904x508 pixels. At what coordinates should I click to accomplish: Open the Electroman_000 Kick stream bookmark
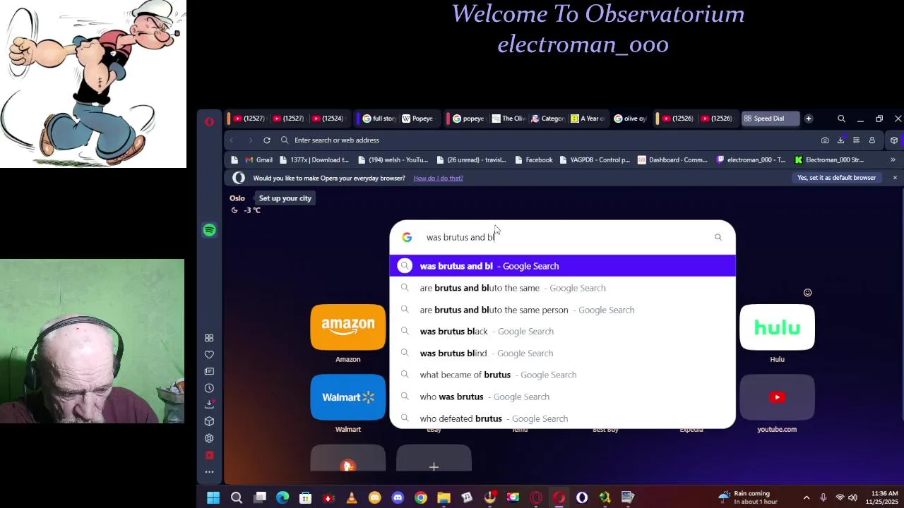click(829, 160)
